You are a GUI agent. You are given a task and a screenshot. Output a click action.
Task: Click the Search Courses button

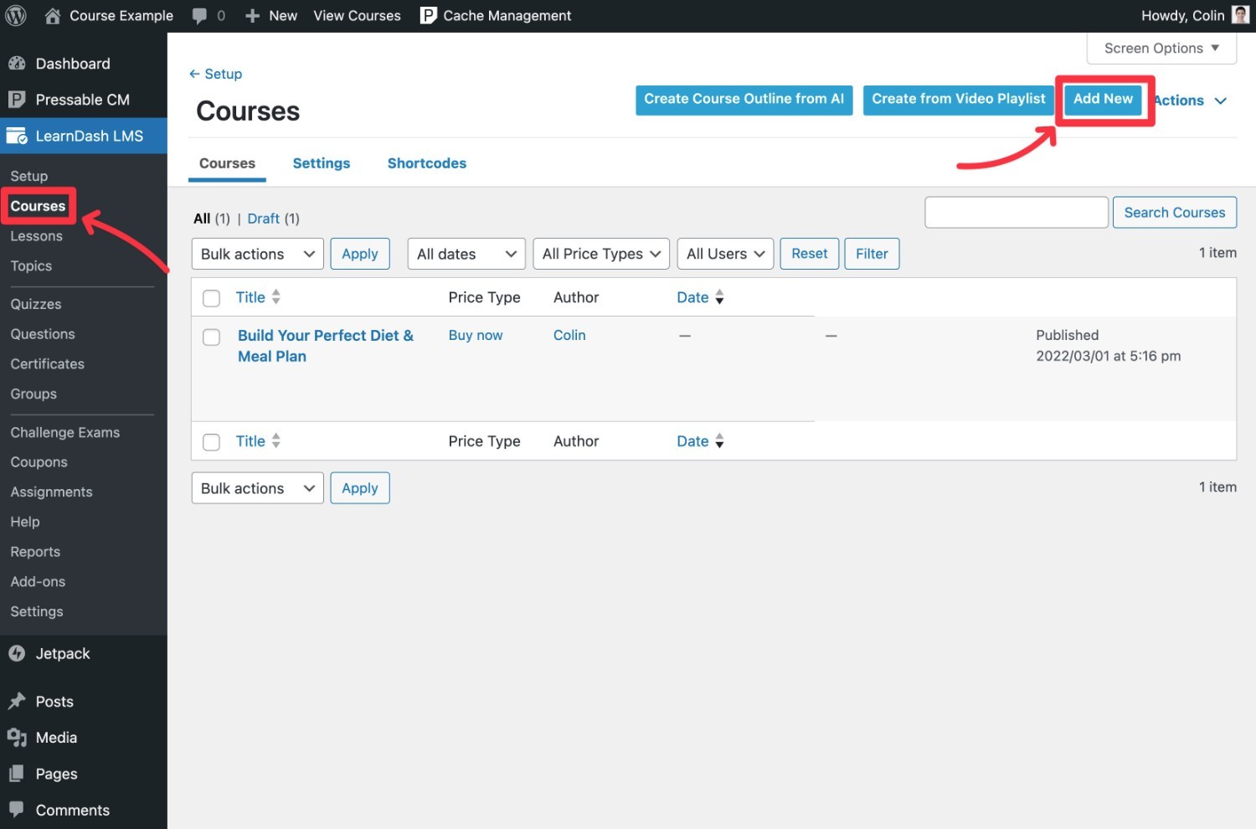(1174, 213)
